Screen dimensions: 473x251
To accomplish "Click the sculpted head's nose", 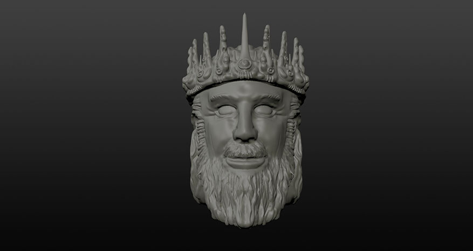I will 245,130.
